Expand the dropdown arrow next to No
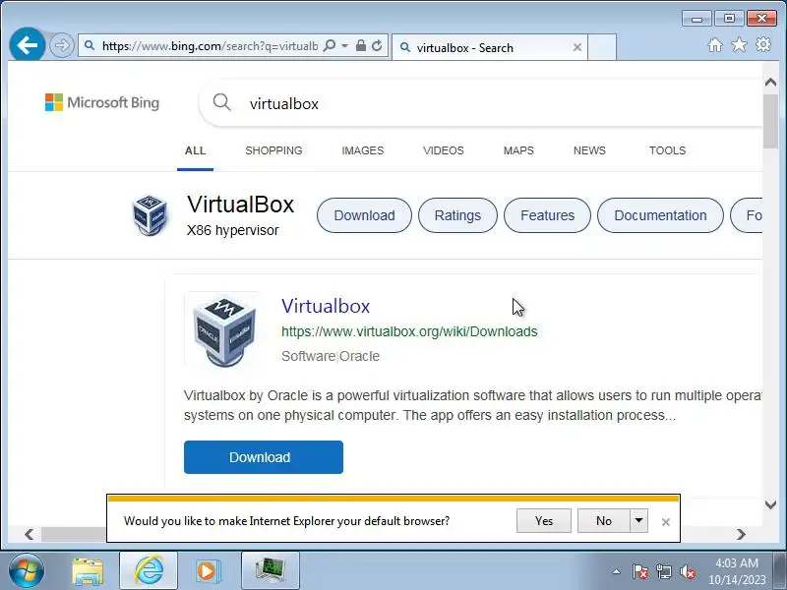The image size is (787, 590). tap(638, 521)
